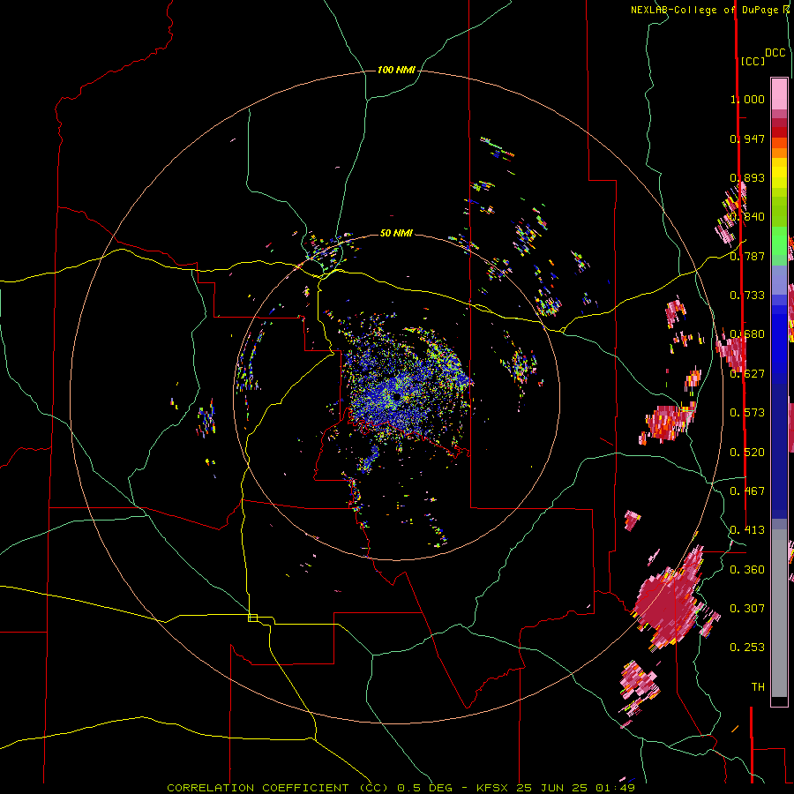Pick the light pink top of color bar
This screenshot has height=794, width=794.
[779, 94]
